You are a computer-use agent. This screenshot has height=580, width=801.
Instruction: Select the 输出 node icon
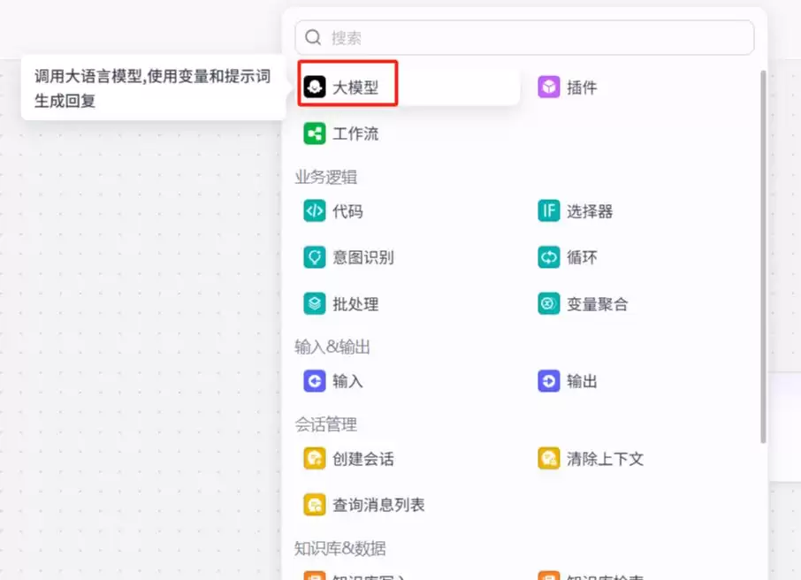[x=548, y=381]
